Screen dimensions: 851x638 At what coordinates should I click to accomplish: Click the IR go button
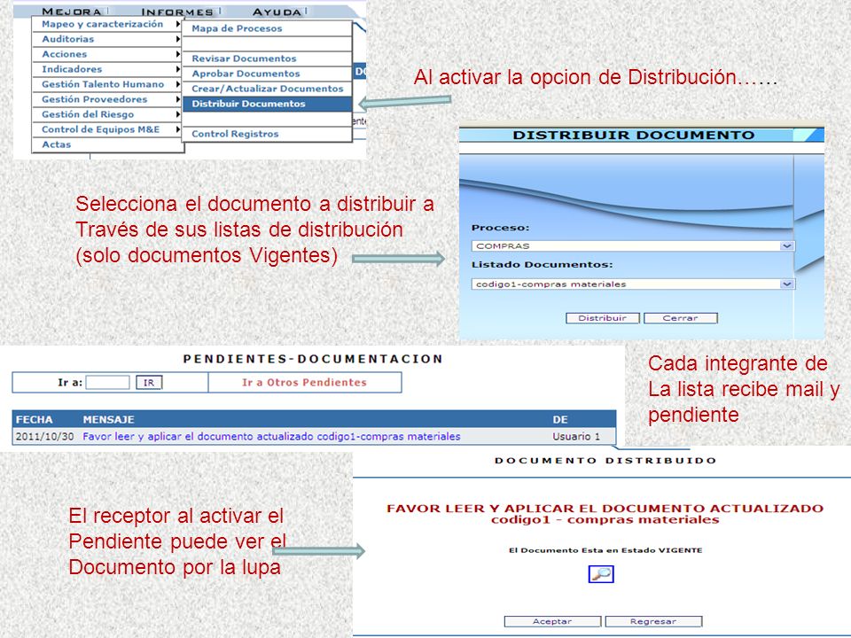[x=149, y=383]
